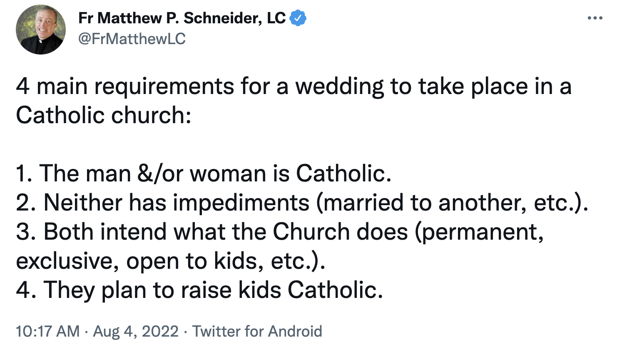This screenshot has height=352, width=617.
Task: Open the Twitter for Android source link
Action: [257, 331]
